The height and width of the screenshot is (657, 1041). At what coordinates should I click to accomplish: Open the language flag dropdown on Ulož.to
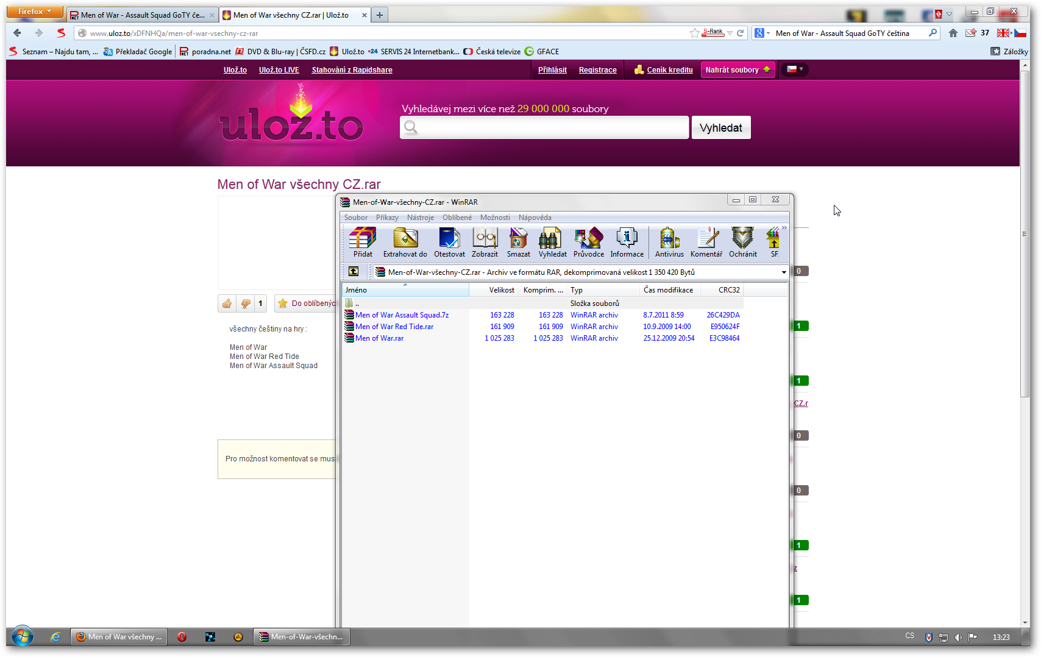coord(795,69)
